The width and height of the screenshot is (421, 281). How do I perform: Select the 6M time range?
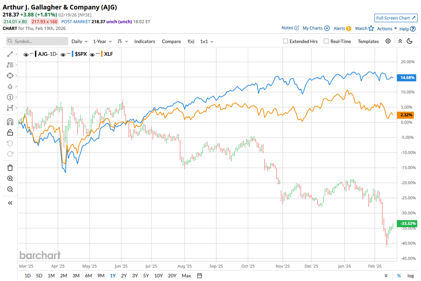[x=88, y=275]
